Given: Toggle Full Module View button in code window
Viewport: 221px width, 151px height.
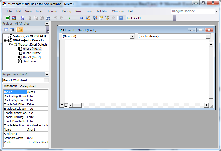Looking at the screenshot, I should (x=66, y=105).
